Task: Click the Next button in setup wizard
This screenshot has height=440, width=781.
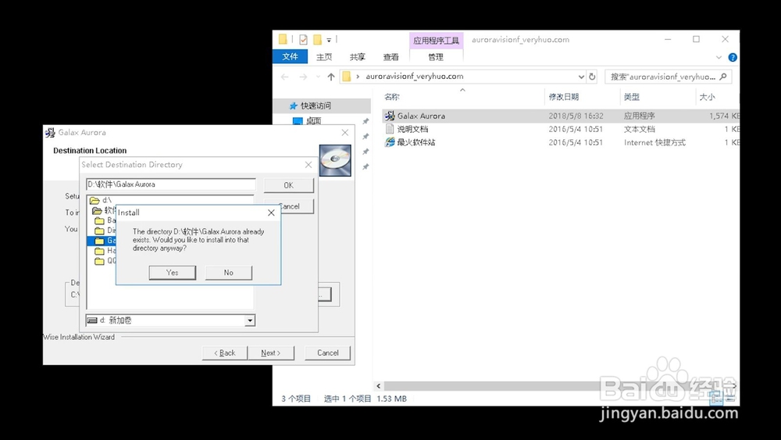Action: point(270,352)
